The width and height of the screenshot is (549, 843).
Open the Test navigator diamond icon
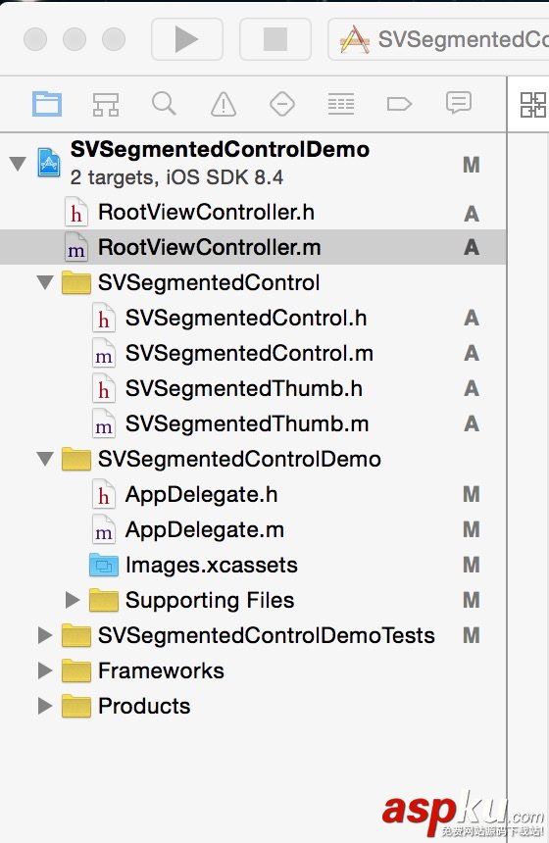pos(281,104)
